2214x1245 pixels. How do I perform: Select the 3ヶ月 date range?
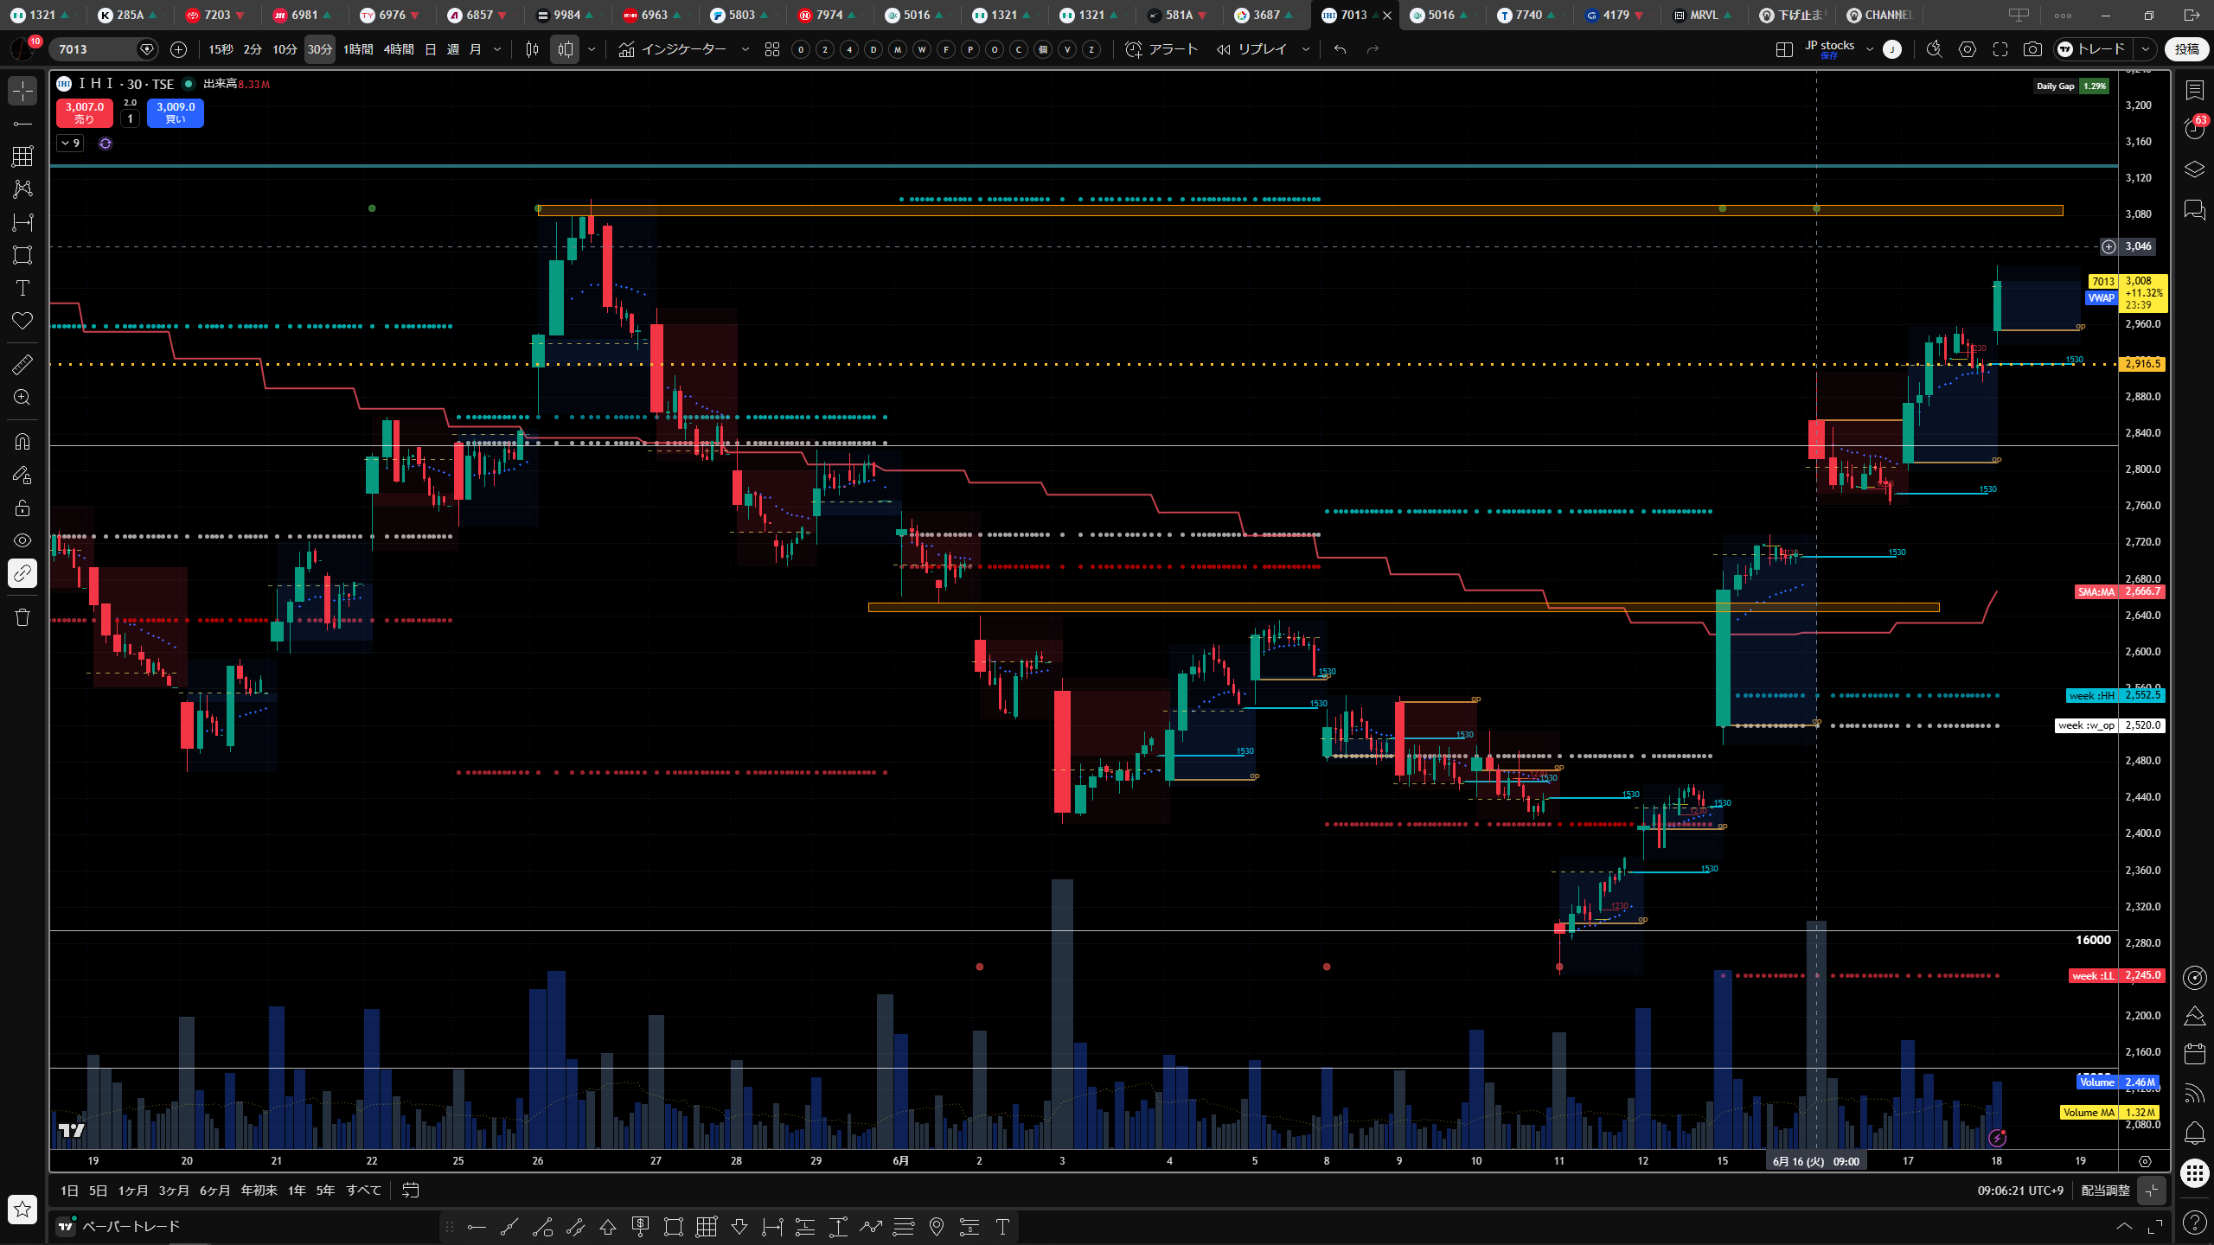point(174,1191)
